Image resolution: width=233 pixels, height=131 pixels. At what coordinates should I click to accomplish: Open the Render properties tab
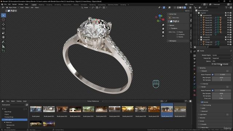point(194,56)
